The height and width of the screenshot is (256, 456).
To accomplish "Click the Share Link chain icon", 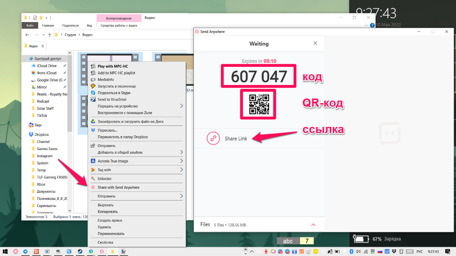I will tap(214, 138).
